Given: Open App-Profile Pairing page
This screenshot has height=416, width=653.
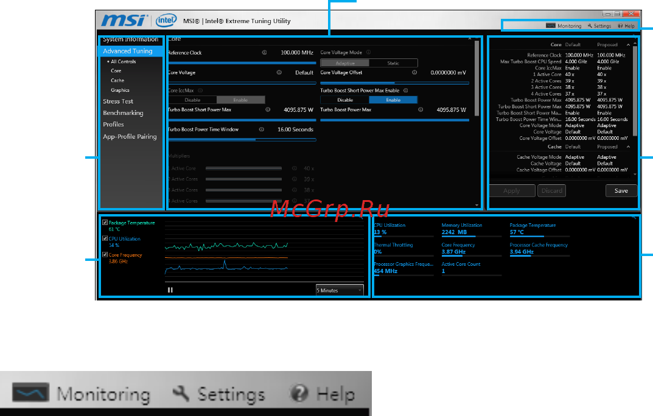Looking at the screenshot, I should tap(130, 136).
